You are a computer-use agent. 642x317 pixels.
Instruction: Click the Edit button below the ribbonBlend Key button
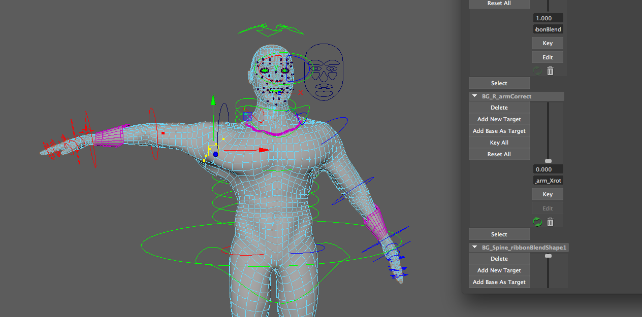(x=548, y=57)
